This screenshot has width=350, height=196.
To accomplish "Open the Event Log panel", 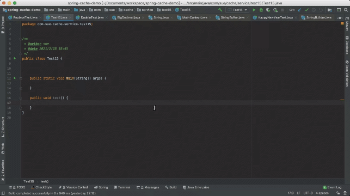I will click(332, 187).
